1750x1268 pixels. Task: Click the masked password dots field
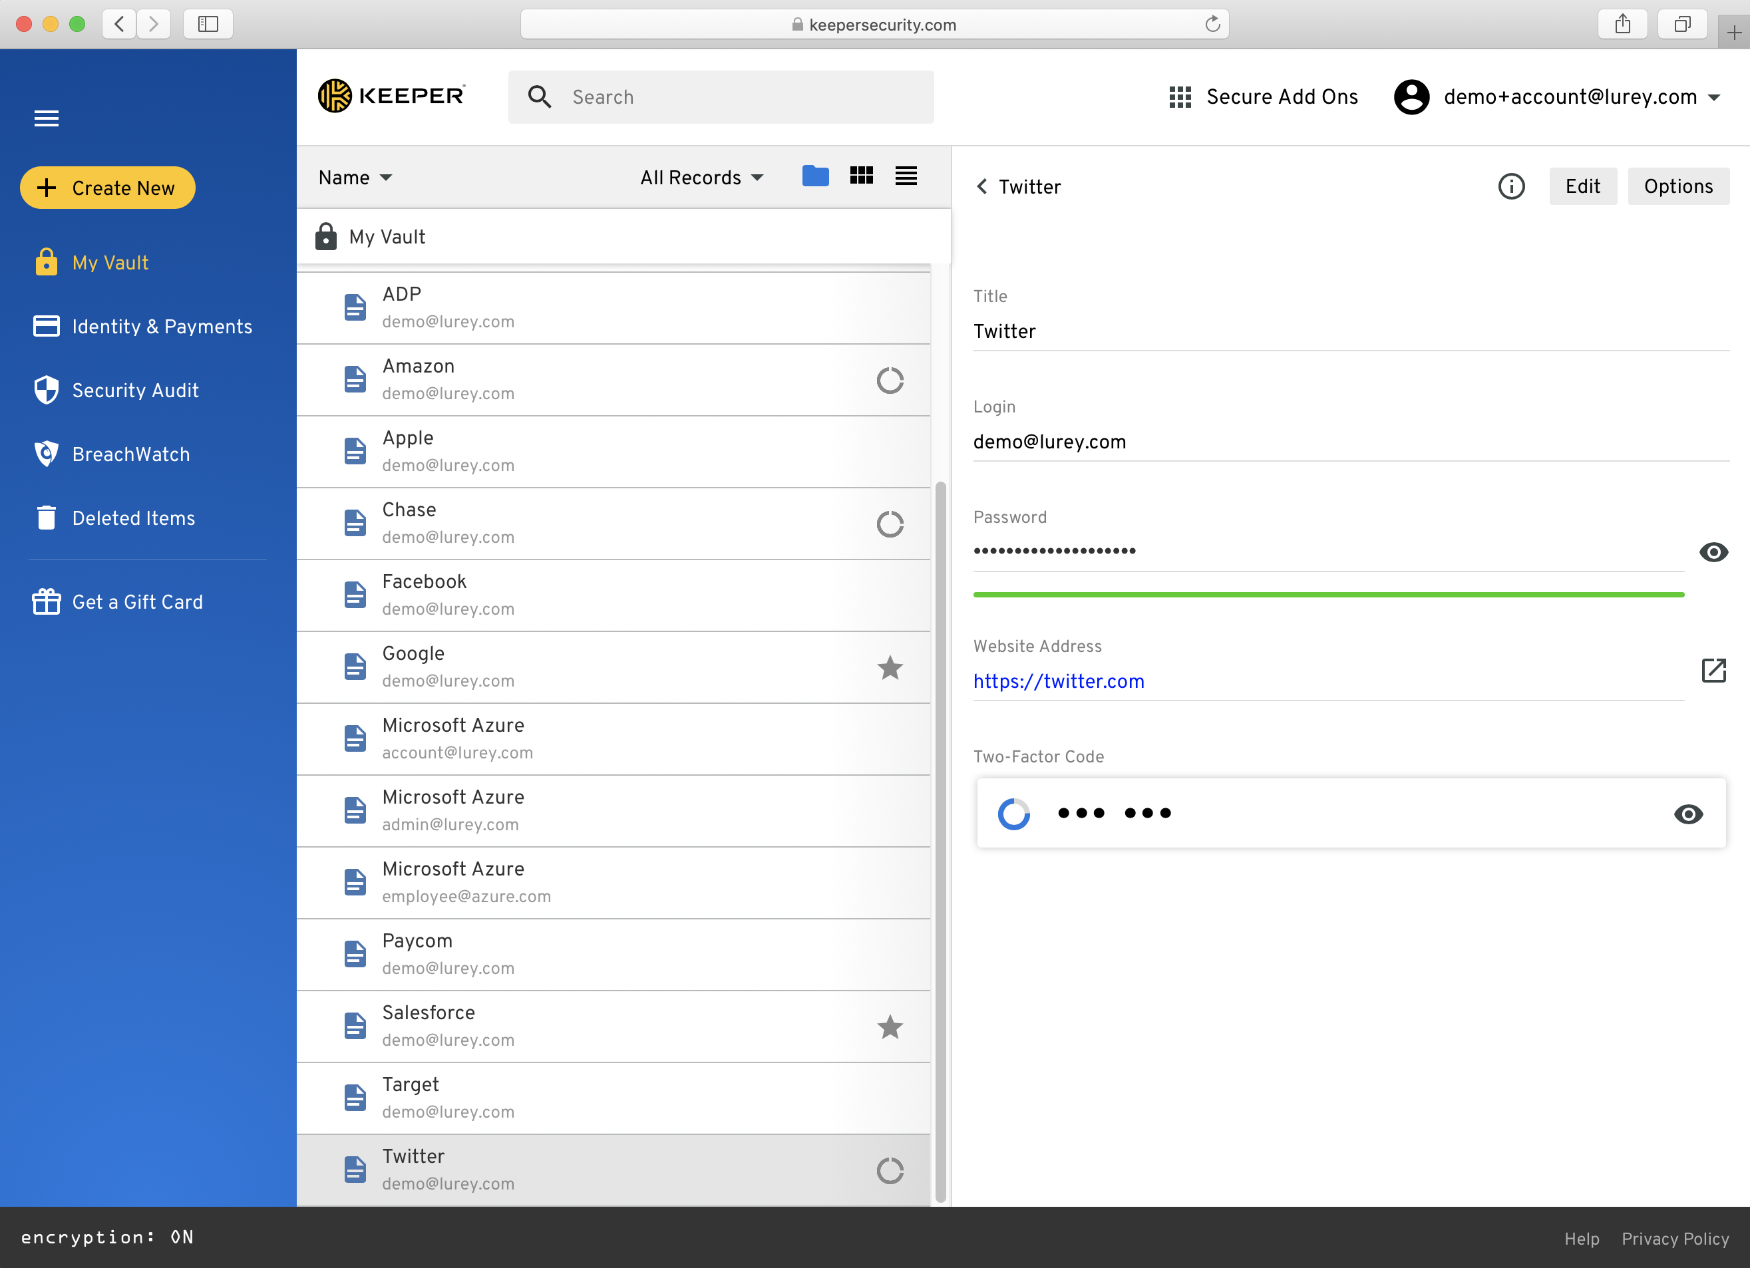1053,551
